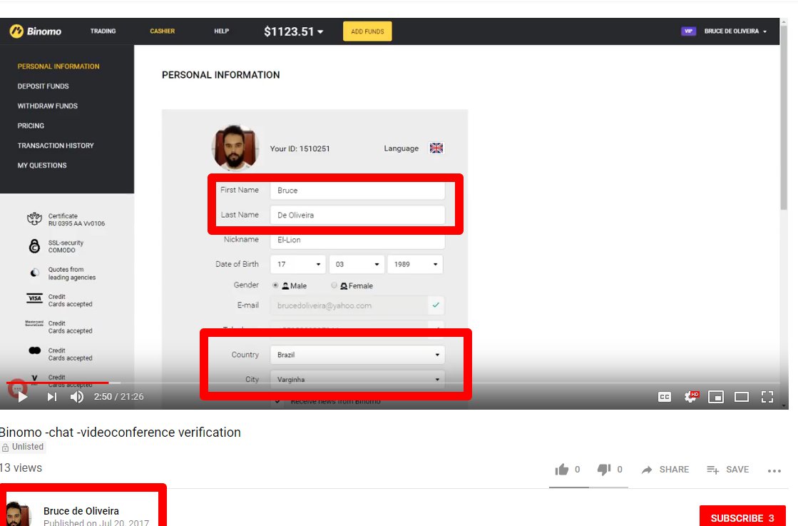This screenshot has width=798, height=526.
Task: Click the SAVE to playlist button
Action: [x=728, y=470]
